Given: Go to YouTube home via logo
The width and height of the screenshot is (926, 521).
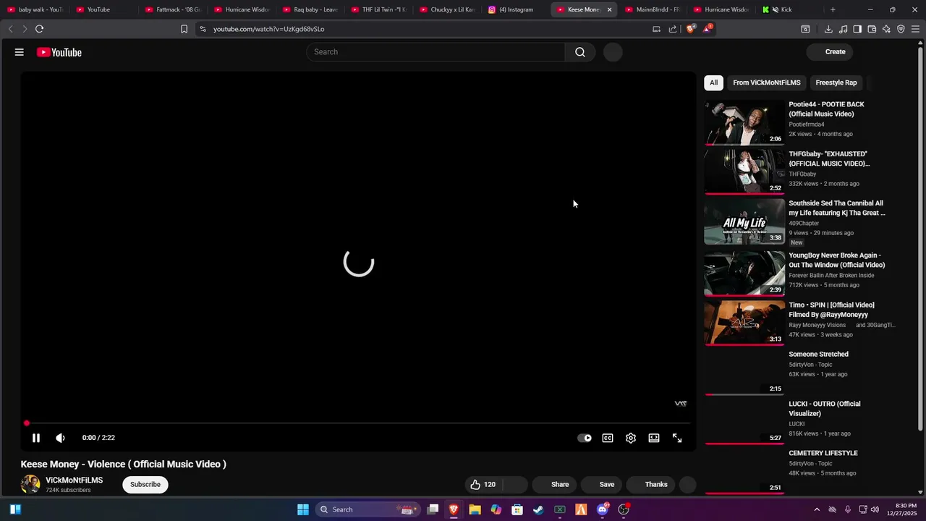Looking at the screenshot, I should point(59,52).
